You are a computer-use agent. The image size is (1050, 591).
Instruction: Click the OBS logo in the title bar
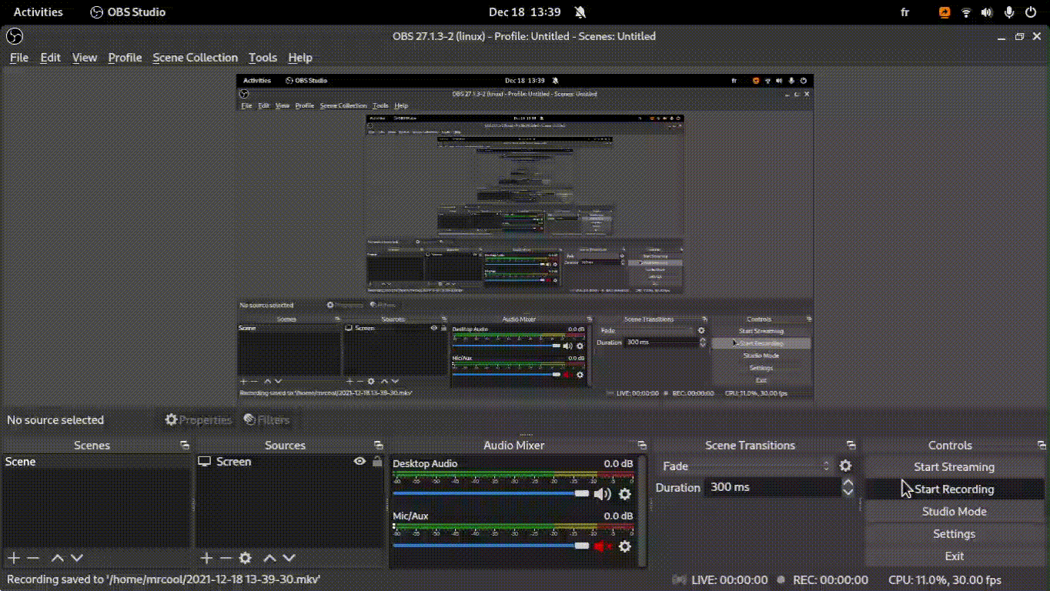(x=14, y=36)
